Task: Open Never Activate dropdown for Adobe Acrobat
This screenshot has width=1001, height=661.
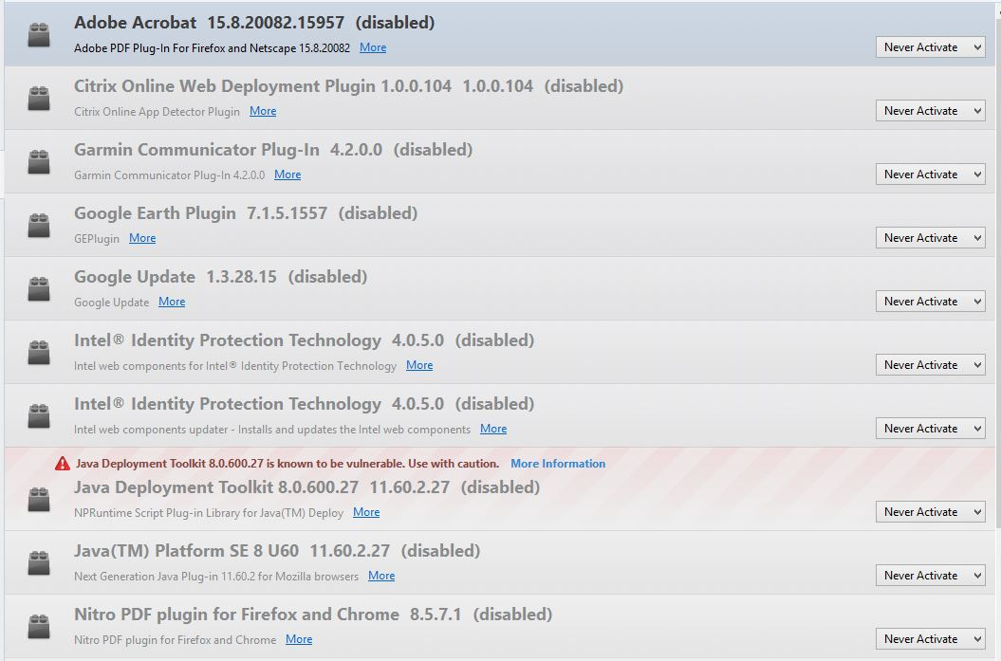Action: (930, 47)
